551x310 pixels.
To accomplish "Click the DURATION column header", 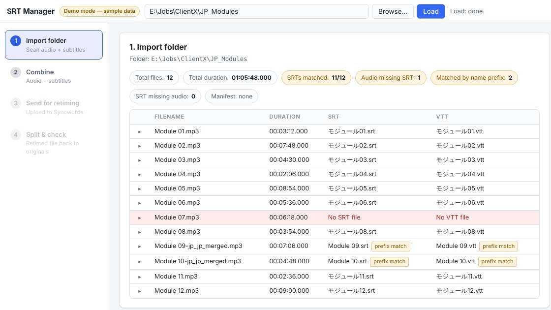I will click(285, 117).
